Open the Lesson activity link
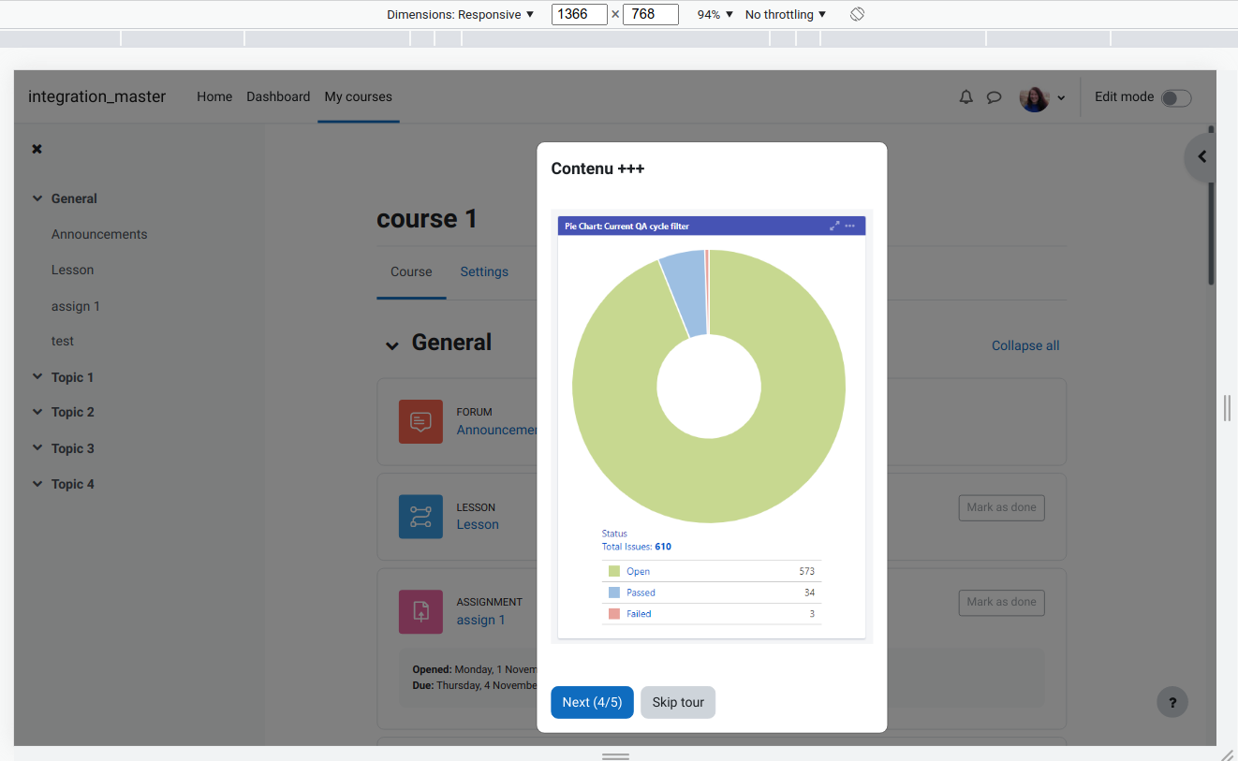This screenshot has height=761, width=1238. click(478, 524)
